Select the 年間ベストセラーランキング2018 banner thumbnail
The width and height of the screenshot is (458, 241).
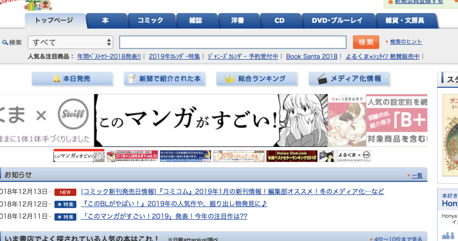(292, 156)
